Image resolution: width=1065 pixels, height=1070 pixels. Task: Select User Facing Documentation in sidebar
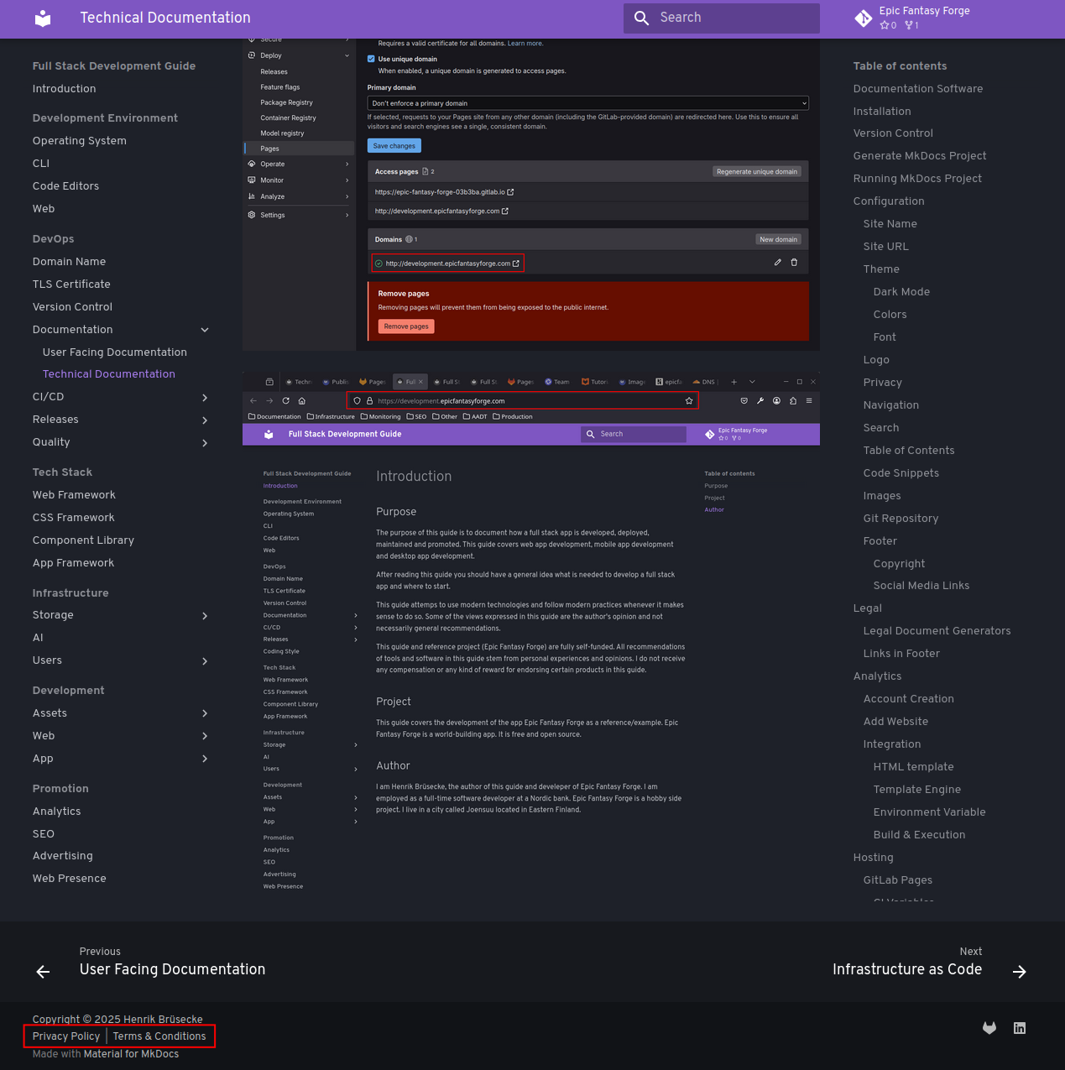pyautogui.click(x=115, y=352)
